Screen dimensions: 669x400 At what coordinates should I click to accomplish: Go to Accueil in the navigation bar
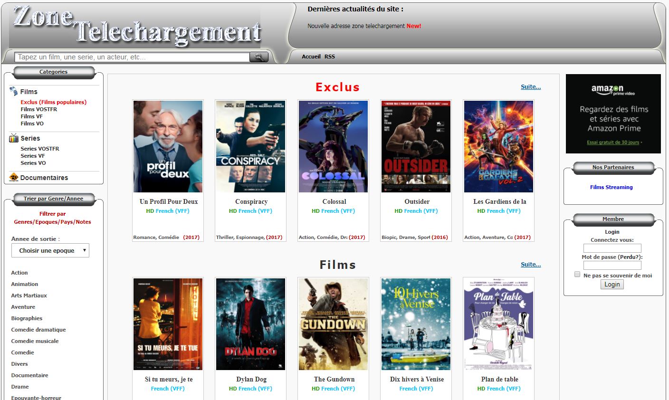point(311,57)
